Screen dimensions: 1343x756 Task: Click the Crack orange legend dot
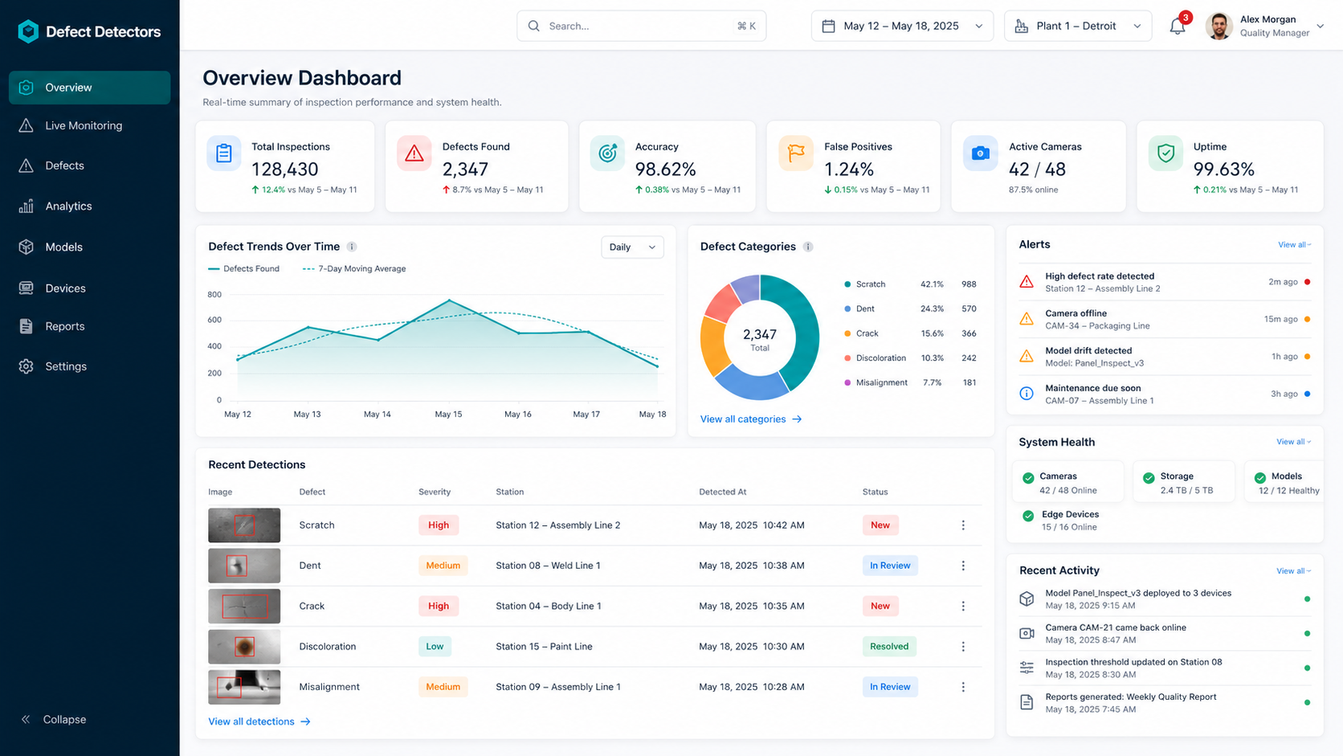847,333
